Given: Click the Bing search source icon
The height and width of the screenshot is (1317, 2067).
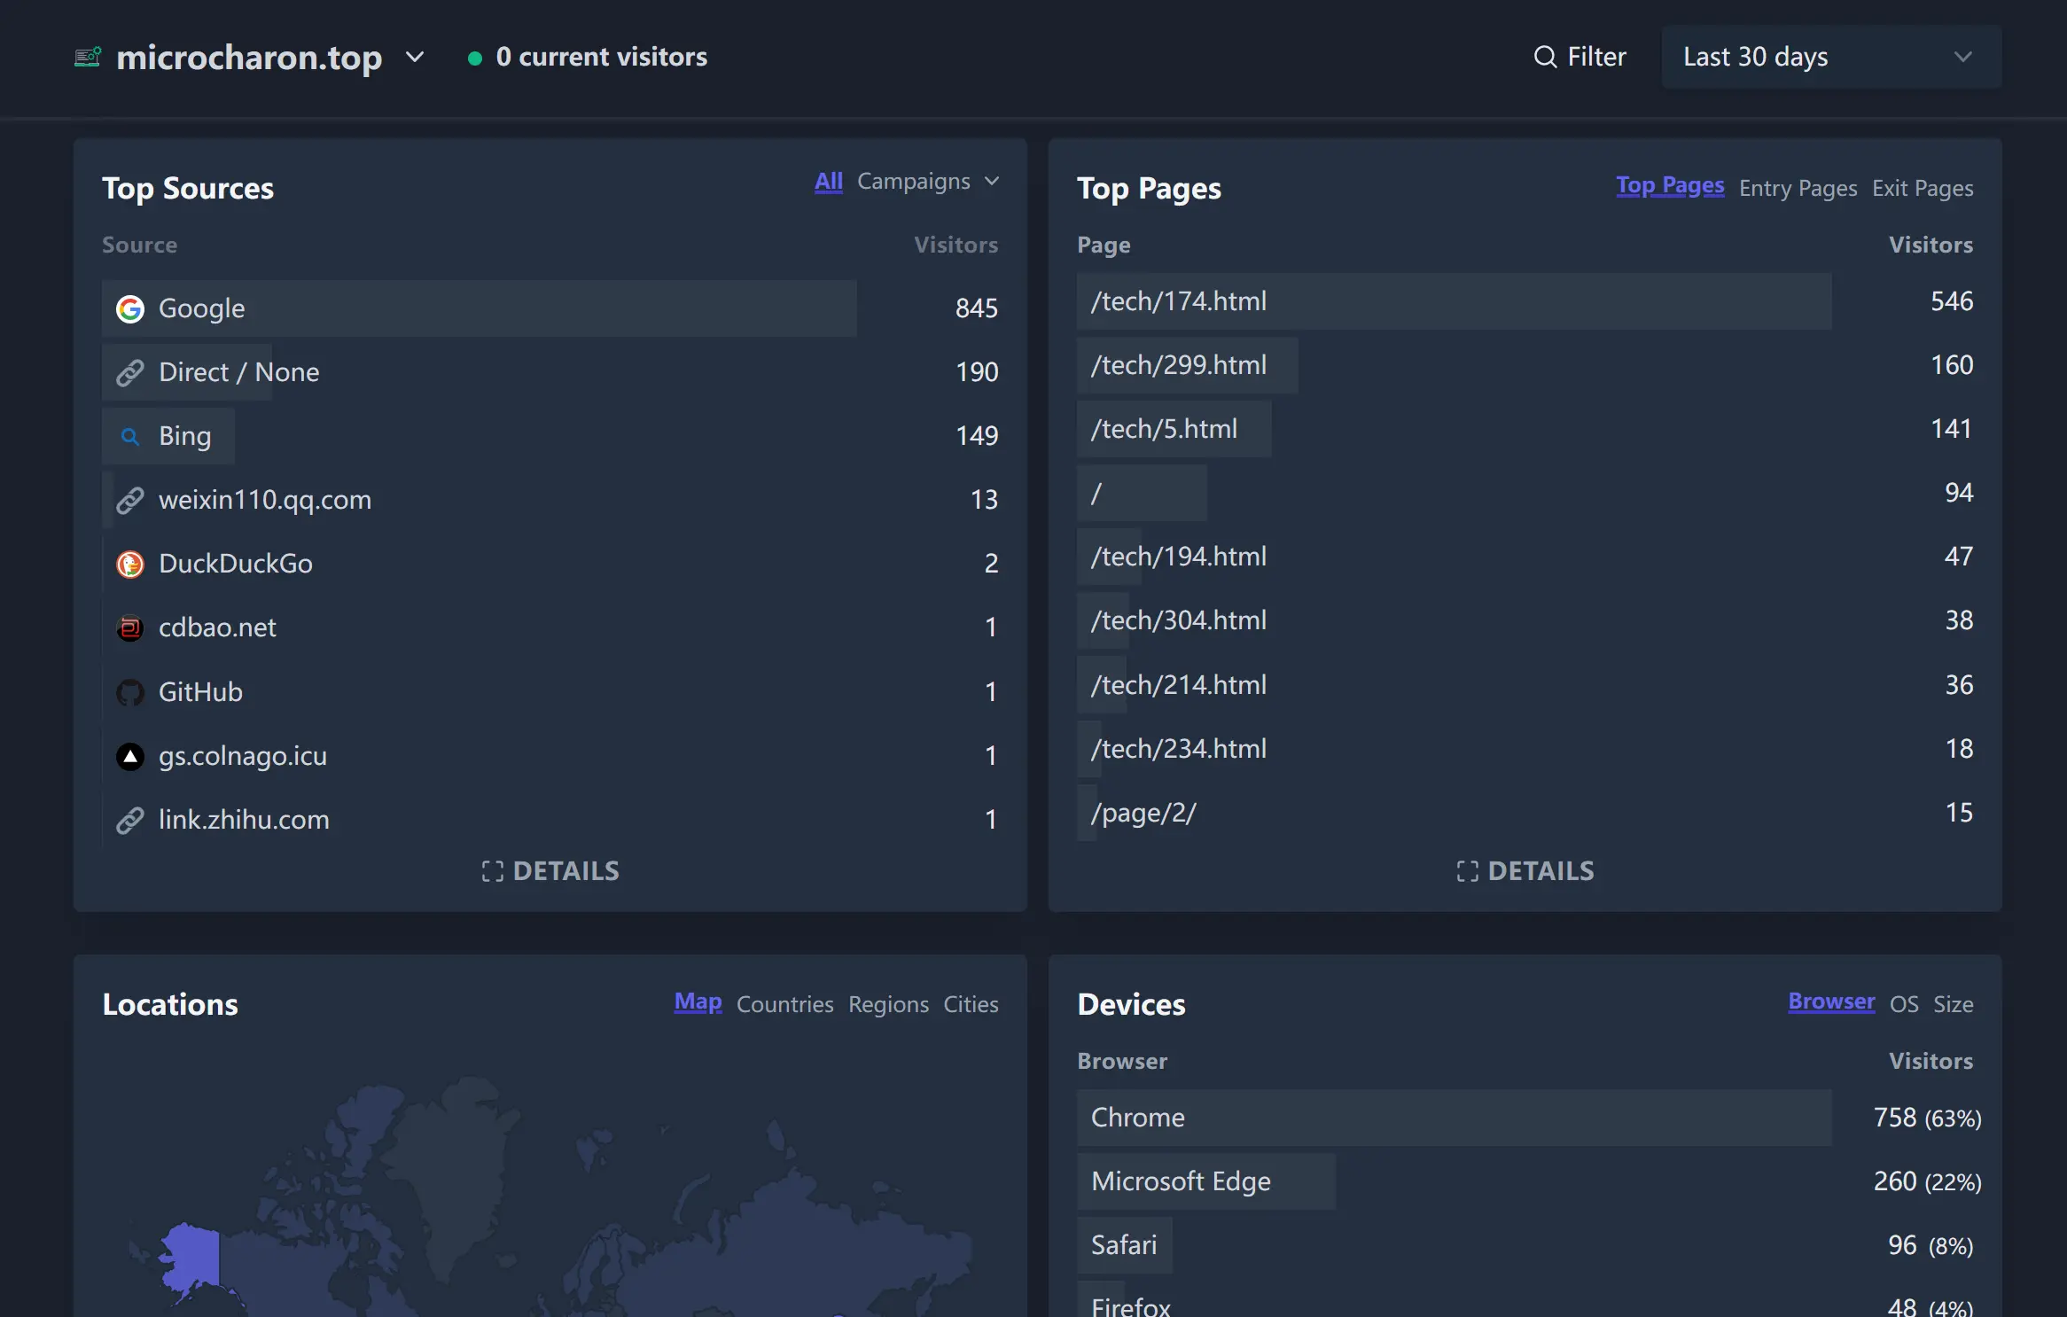Looking at the screenshot, I should pyautogui.click(x=129, y=435).
